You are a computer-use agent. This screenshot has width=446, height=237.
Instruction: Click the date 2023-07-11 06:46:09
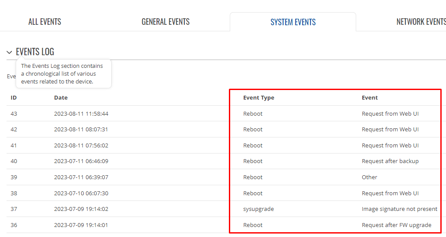click(81, 161)
